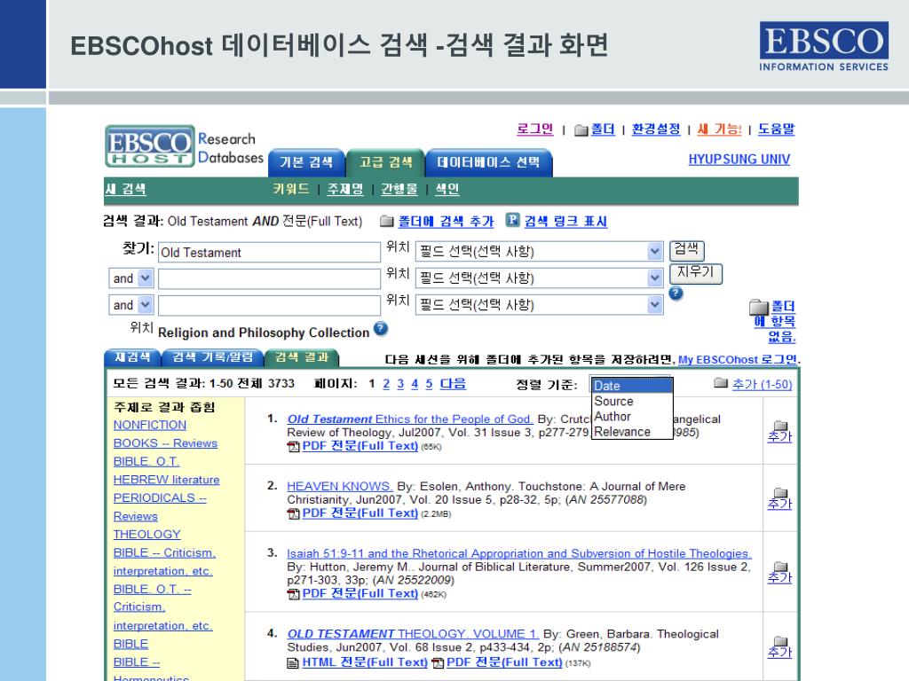Open 검색 기록/알림 tab

click(213, 358)
